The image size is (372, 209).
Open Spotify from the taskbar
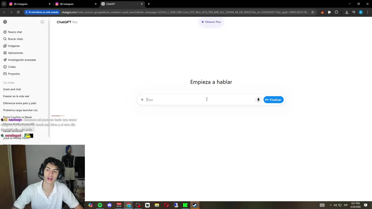tap(100, 205)
